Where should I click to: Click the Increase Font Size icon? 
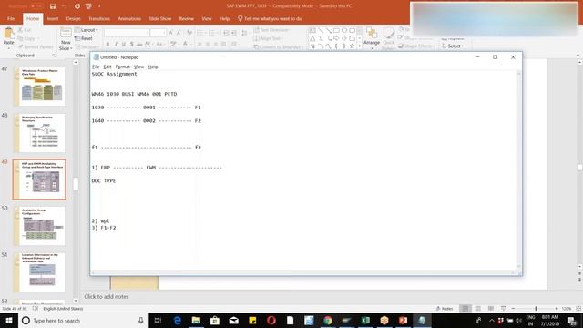pos(170,33)
